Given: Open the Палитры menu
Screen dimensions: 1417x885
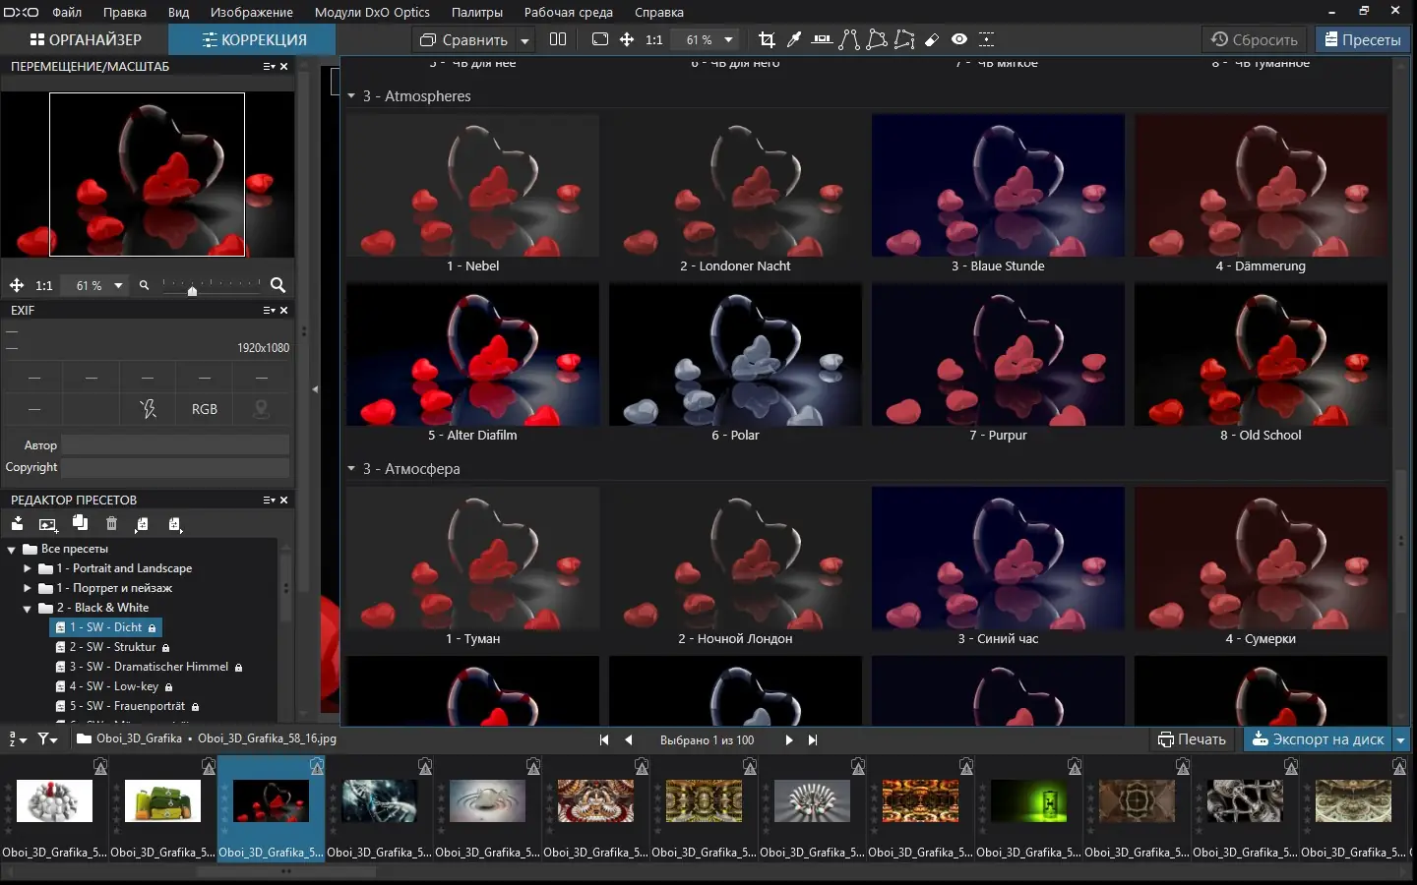Looking at the screenshot, I should point(476,12).
